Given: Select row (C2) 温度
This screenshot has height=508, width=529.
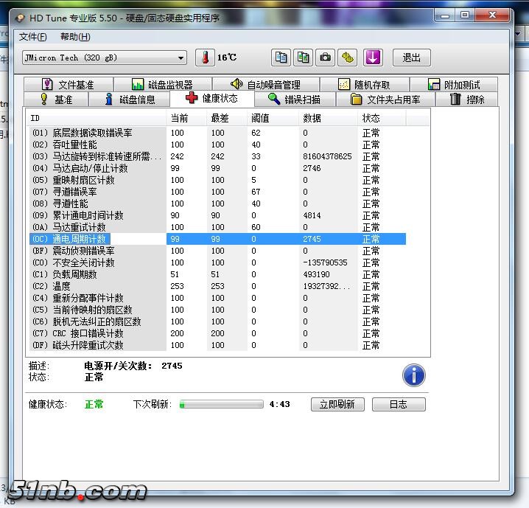Looking at the screenshot, I should tap(217, 286).
